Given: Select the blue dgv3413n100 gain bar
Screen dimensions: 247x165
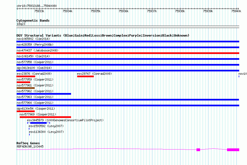Looking at the screenshot, I should (x=128, y=71).
